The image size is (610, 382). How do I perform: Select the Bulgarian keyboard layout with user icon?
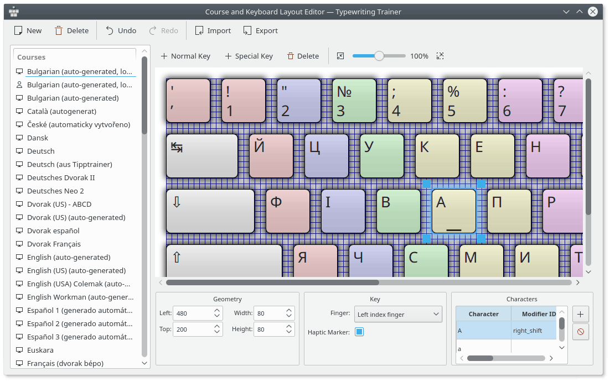pyautogui.click(x=76, y=85)
